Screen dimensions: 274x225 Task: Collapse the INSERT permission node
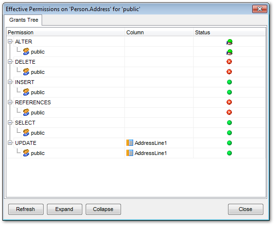point(10,82)
